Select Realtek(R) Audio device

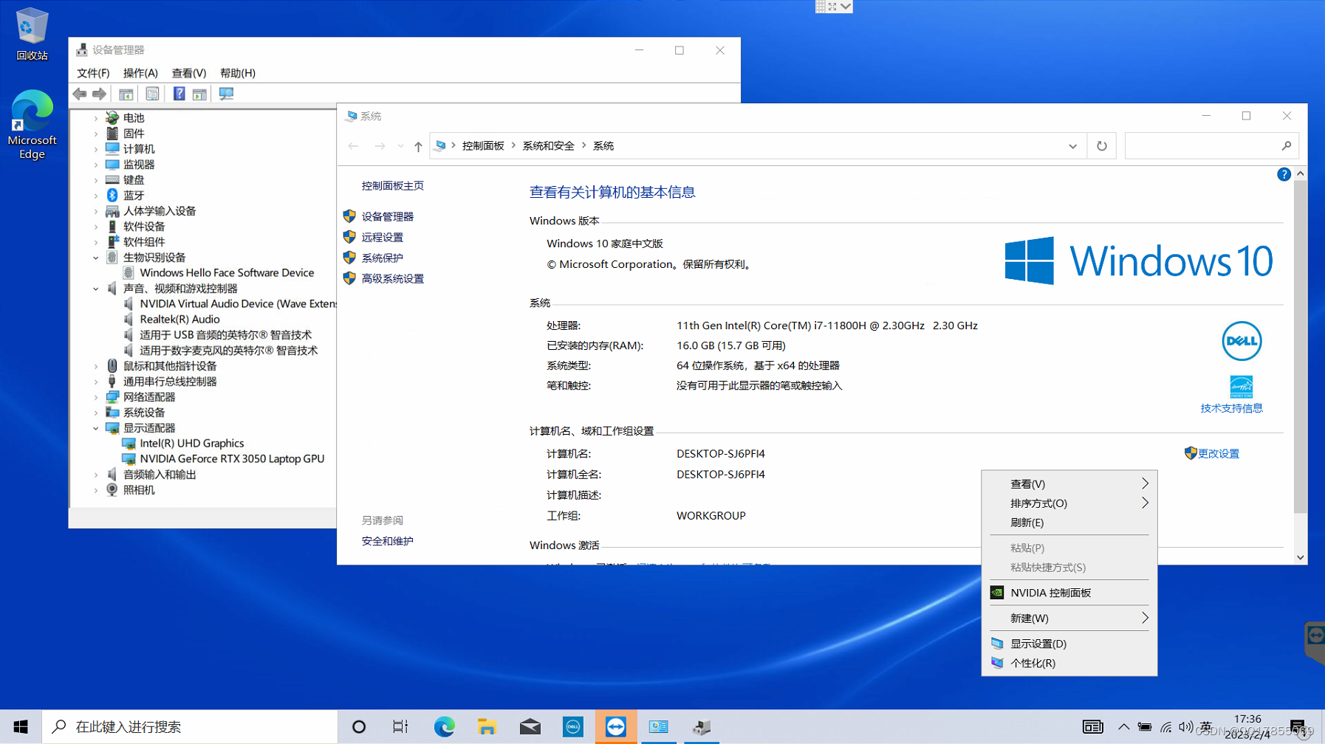(x=179, y=320)
